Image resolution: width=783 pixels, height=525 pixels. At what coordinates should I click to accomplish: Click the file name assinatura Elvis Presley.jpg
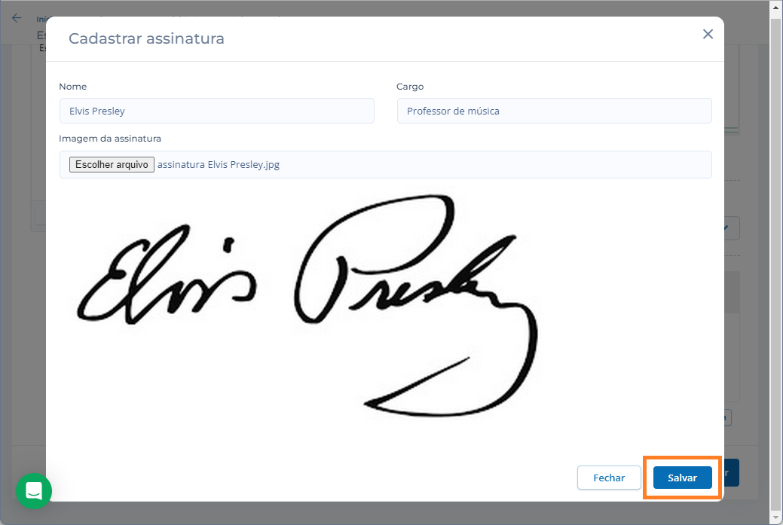219,165
